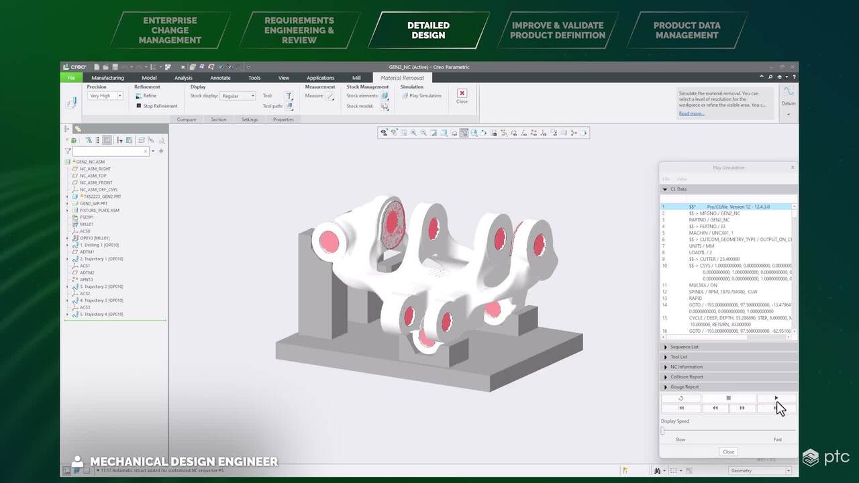Screen dimensions: 859x483
Task: Click the Play Simulation button in ribbon
Action: (421, 96)
